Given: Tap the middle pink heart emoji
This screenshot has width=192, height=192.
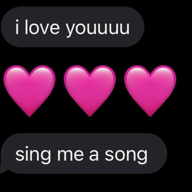Looking at the screenshot, I should 90,91.
